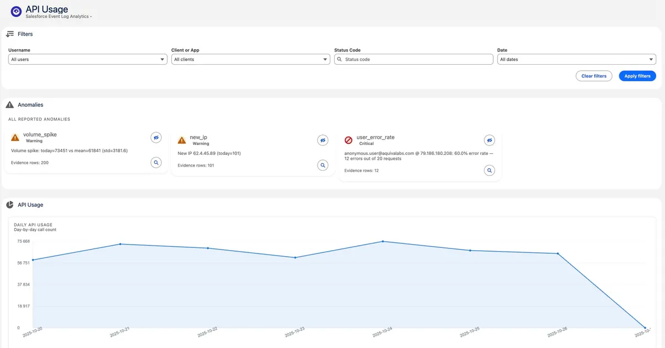Inspect volume_spike evidence with magnifier icon
665x348 pixels.
coord(156,163)
